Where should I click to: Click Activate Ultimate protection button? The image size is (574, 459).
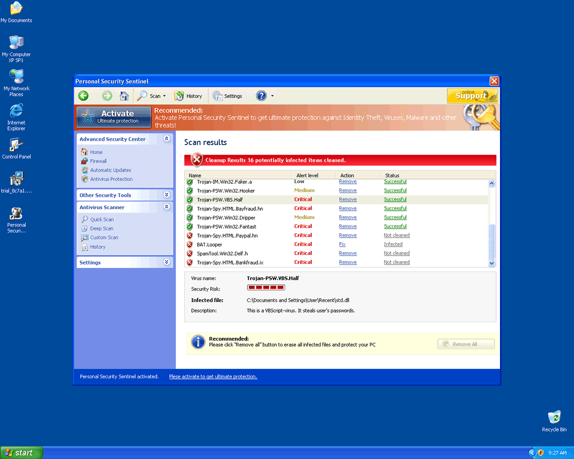pyautogui.click(x=114, y=117)
